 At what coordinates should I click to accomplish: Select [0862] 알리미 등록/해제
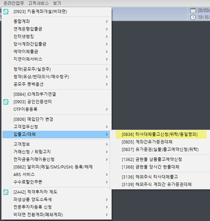[x=56, y=167]
